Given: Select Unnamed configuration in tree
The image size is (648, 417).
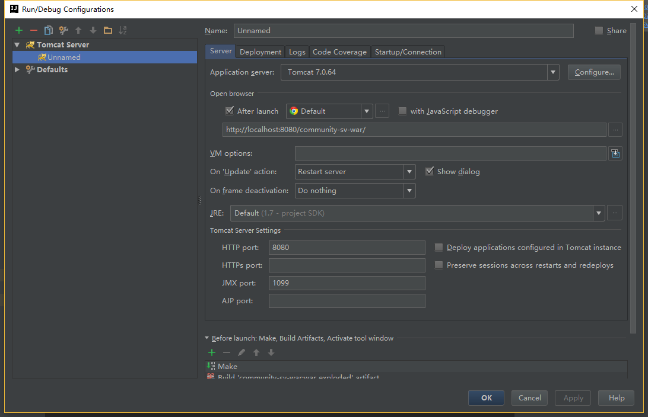Looking at the screenshot, I should pyautogui.click(x=105, y=57).
